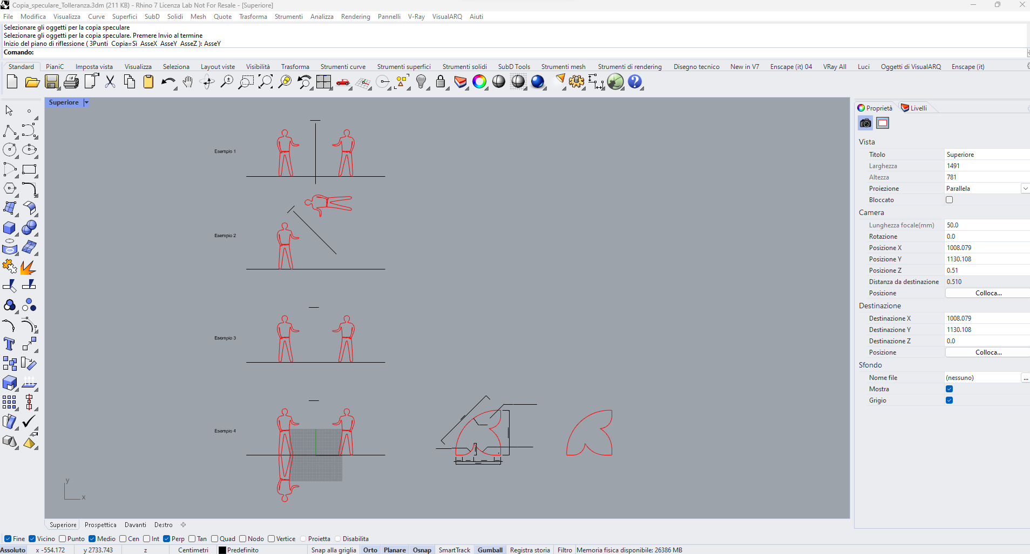The height and width of the screenshot is (554, 1030).
Task: Enable the Cen osnap checkbox
Action: pos(123,539)
